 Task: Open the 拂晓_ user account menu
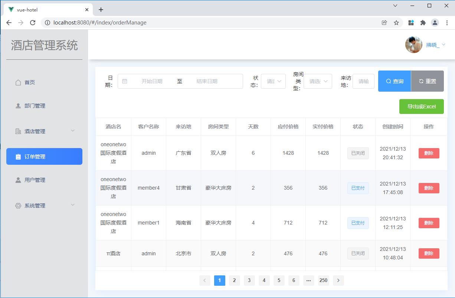pos(432,45)
